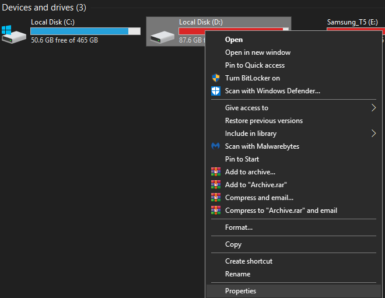This screenshot has width=385, height=298.
Task: Click the BitLocker shield icon
Action: [215, 78]
